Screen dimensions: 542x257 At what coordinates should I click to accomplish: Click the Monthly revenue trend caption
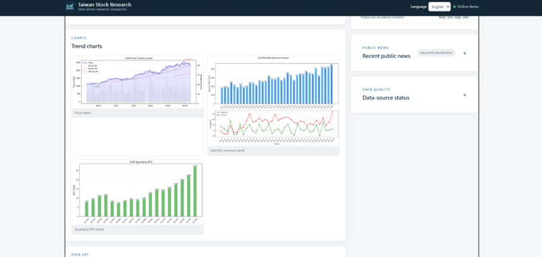[227, 151]
